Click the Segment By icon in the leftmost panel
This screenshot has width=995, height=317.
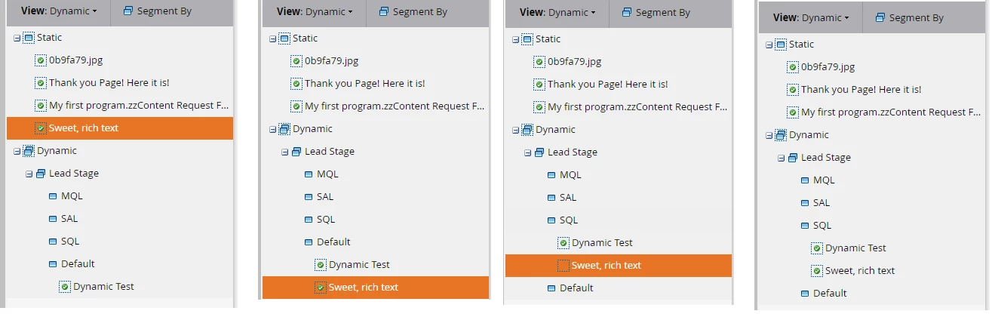pyautogui.click(x=127, y=11)
